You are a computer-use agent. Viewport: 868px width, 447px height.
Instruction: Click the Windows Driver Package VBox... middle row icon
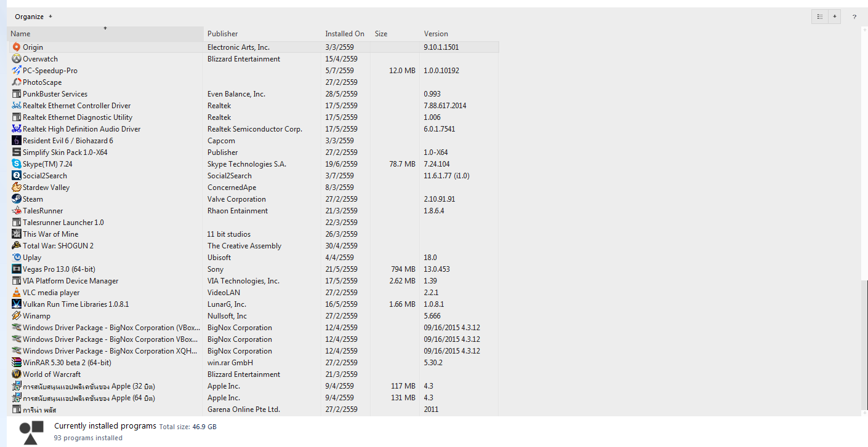click(x=17, y=339)
